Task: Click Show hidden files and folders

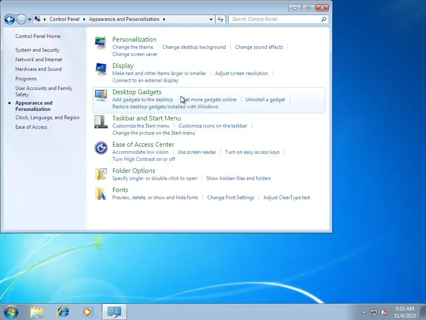Action: (x=238, y=178)
